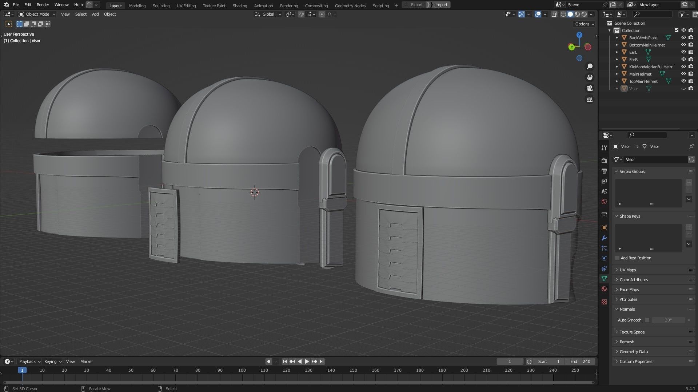Image resolution: width=698 pixels, height=392 pixels.
Task: Select wireframe viewport shading
Action: pos(563,14)
